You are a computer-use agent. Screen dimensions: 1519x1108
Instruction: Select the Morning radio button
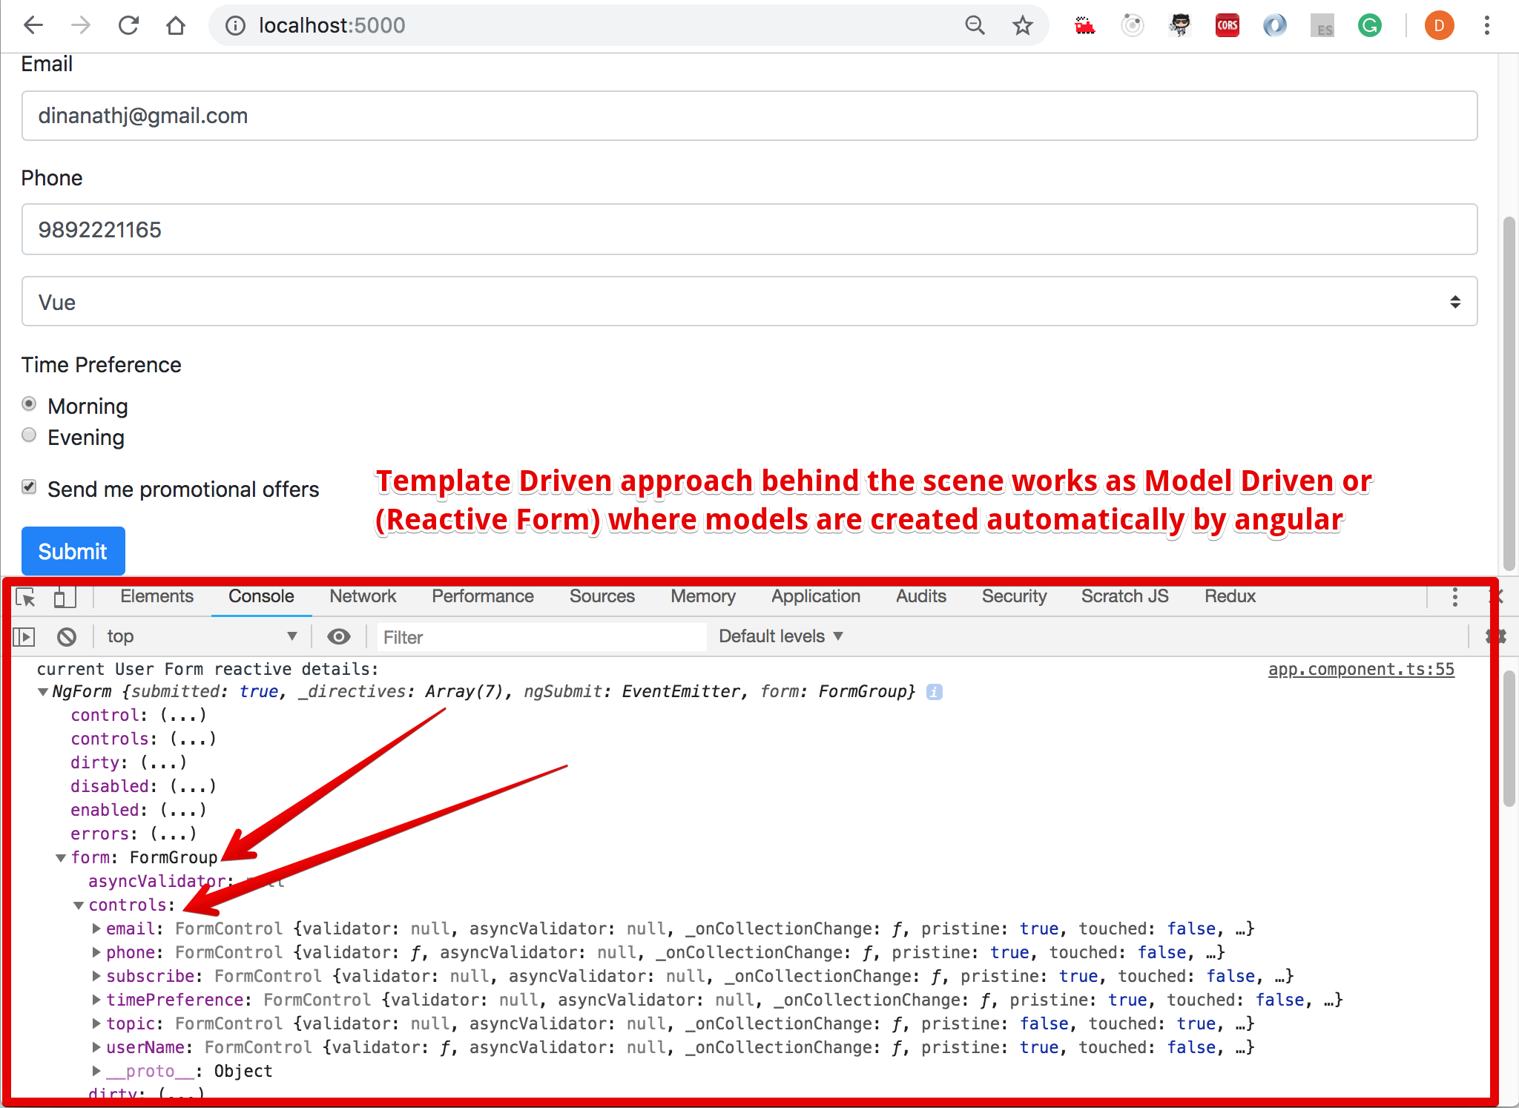pyautogui.click(x=29, y=404)
